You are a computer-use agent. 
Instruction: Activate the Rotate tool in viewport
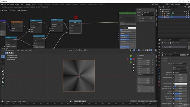(x=3, y=67)
